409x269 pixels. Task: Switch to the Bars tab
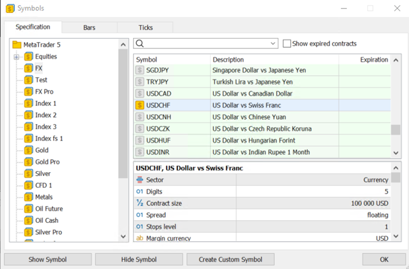click(89, 28)
